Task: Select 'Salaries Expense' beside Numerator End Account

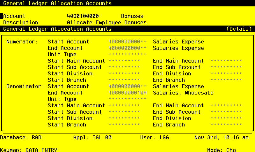Action: (178, 48)
